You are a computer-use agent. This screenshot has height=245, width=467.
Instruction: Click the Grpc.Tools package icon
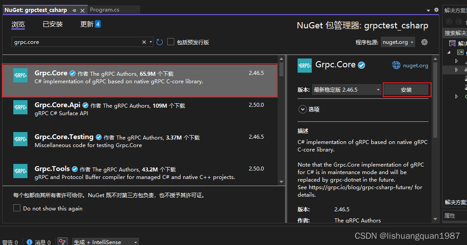20,171
